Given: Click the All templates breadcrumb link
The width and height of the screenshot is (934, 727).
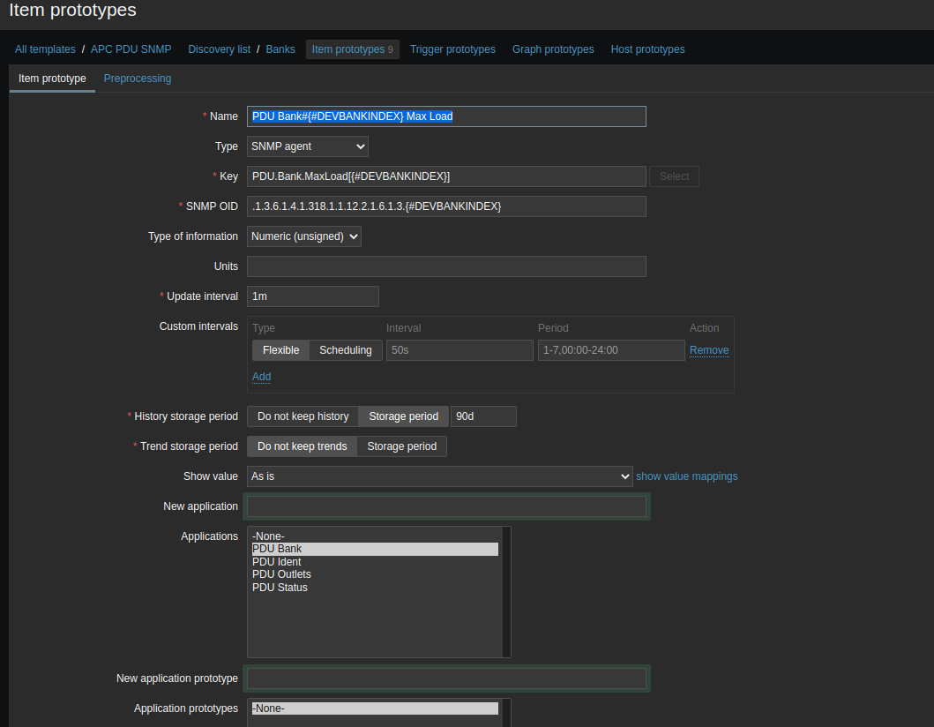Looking at the screenshot, I should tap(45, 49).
